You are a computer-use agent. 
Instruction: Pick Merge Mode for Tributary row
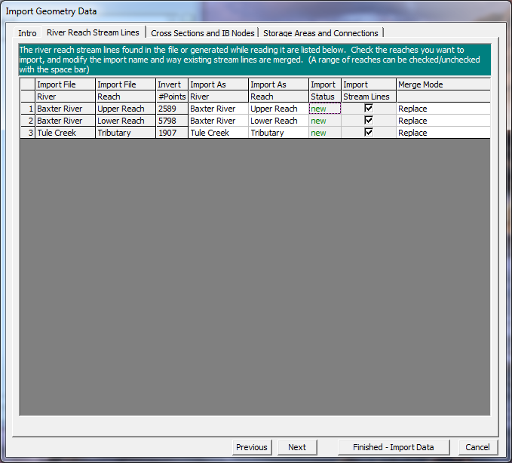(443, 133)
